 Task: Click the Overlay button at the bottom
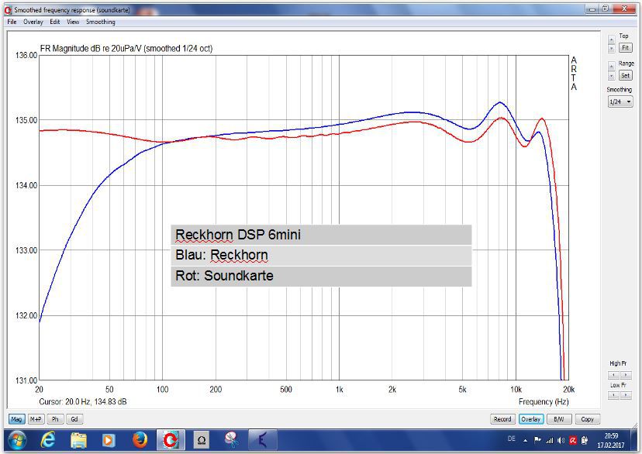point(530,419)
